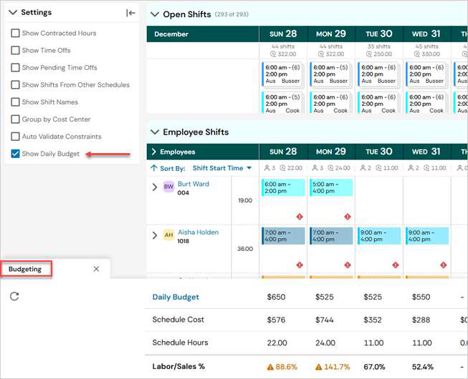
Task: Click the Daily Budget link
Action: tap(176, 297)
